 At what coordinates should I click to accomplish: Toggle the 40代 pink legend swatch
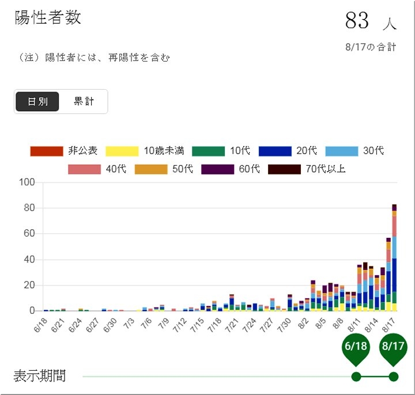coord(84,169)
